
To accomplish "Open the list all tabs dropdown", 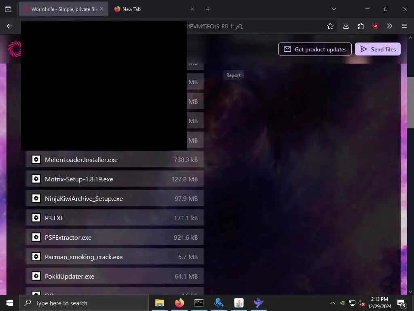I will click(334, 9).
